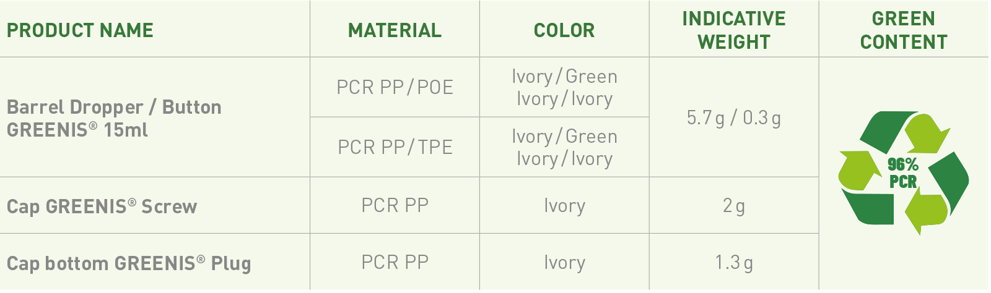Click the GREEN CONTENT column header
Viewport: 991px width, 293px height.
(904, 30)
